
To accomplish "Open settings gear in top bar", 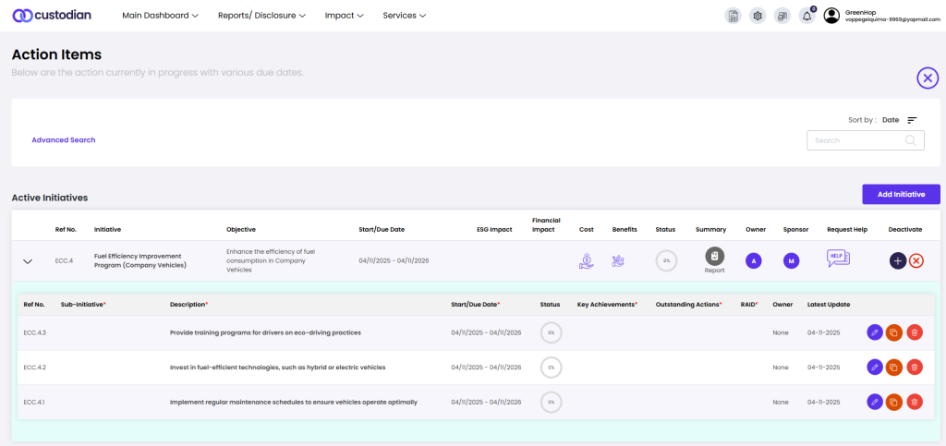I will pos(758,16).
